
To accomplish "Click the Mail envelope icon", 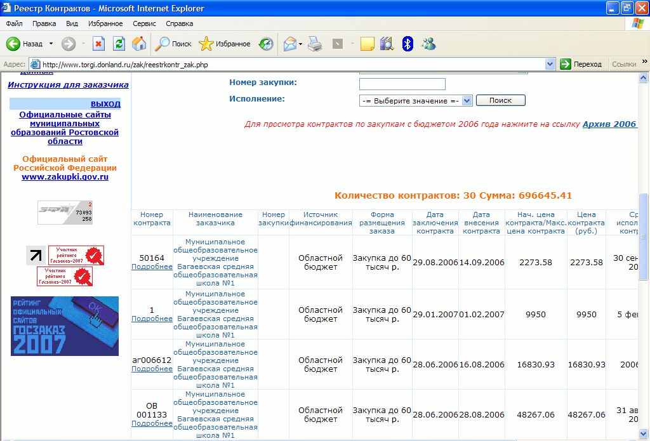I will click(289, 44).
